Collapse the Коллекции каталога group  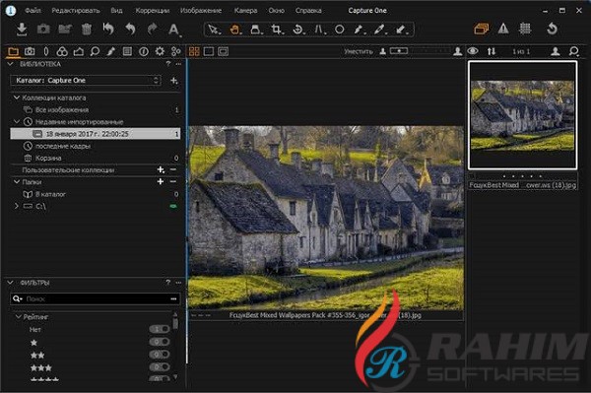17,98
